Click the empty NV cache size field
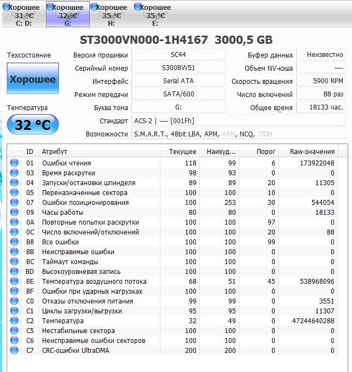The image size is (352, 372). [x=321, y=68]
